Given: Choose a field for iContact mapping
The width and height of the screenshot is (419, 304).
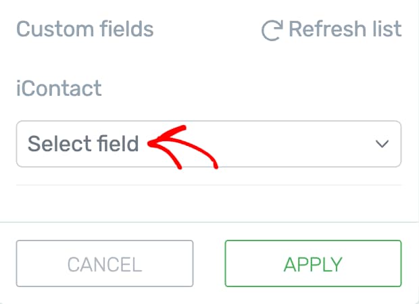Looking at the screenshot, I should [x=208, y=144].
